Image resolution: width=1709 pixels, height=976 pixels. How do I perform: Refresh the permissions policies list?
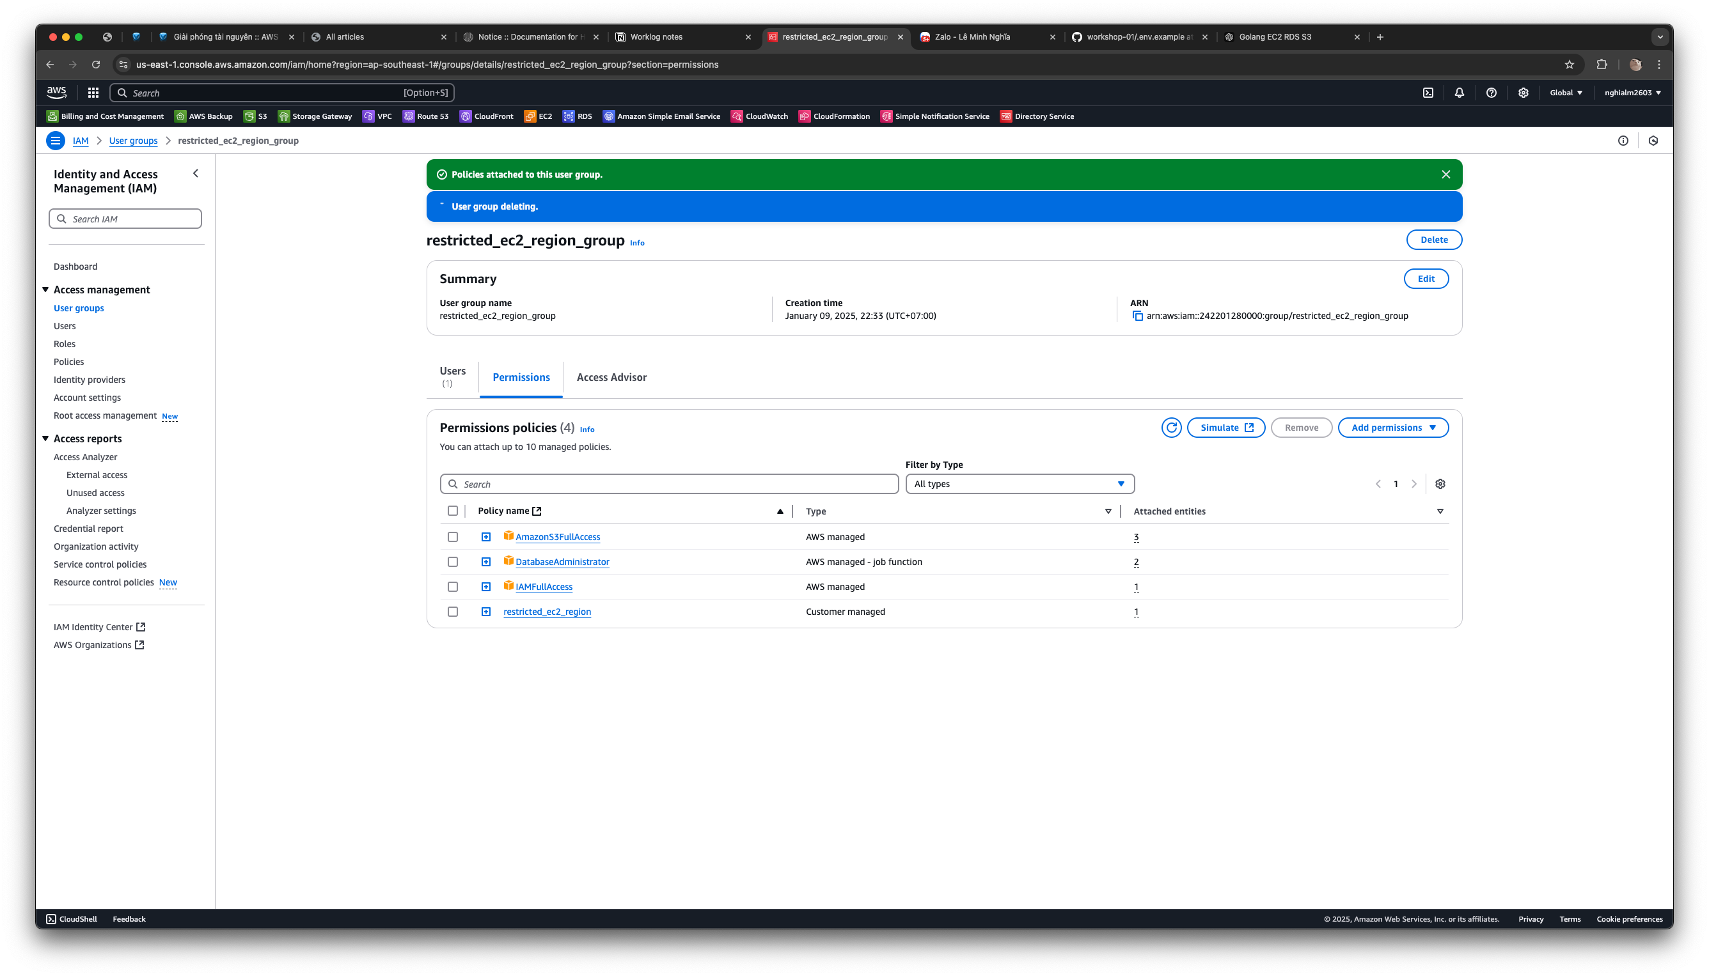tap(1171, 428)
